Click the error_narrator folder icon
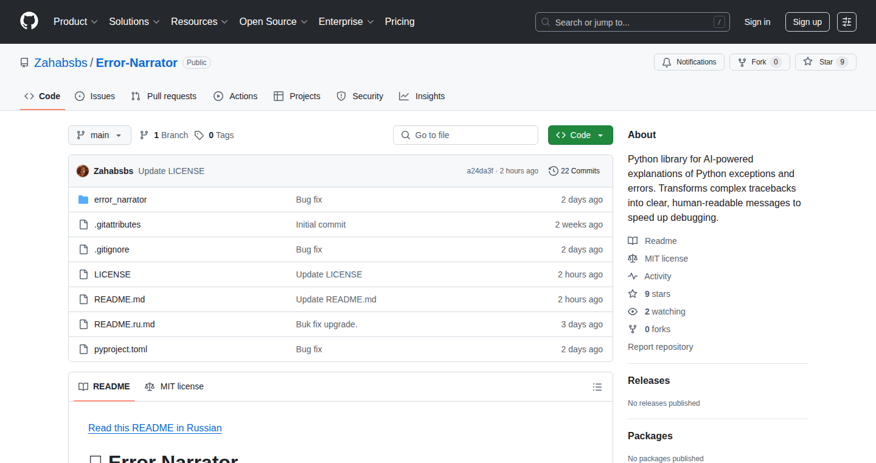Image resolution: width=876 pixels, height=463 pixels. (x=83, y=200)
